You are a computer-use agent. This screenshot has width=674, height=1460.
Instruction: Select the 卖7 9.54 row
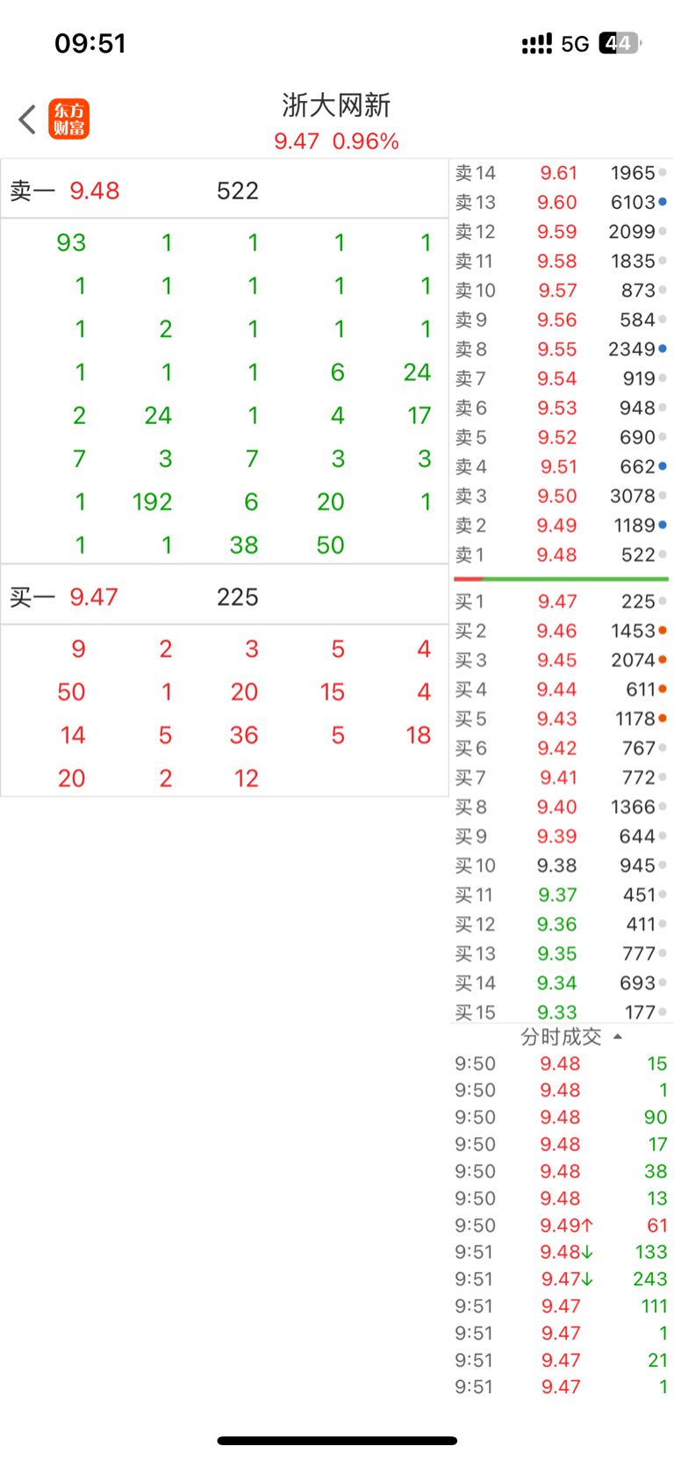[562, 378]
